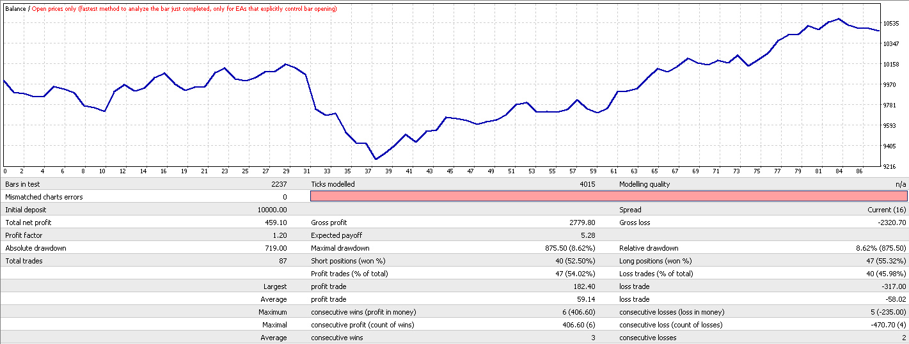Image resolution: width=909 pixels, height=344 pixels.
Task: Click Loss trades value 40 (45.98%)
Action: (x=887, y=274)
